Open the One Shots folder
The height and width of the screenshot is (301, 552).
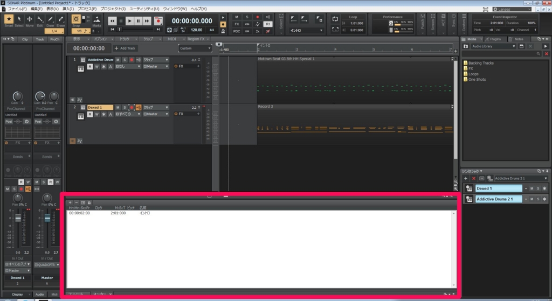(474, 80)
